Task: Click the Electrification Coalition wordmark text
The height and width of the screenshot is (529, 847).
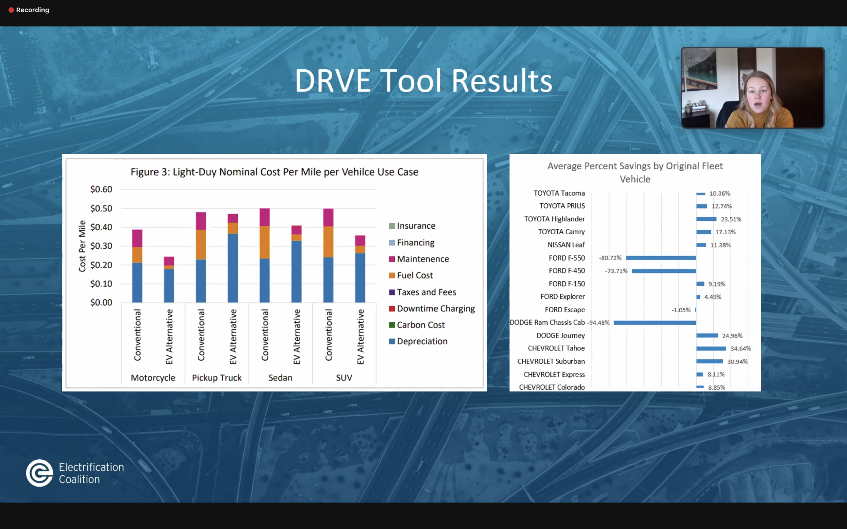Action: click(91, 473)
